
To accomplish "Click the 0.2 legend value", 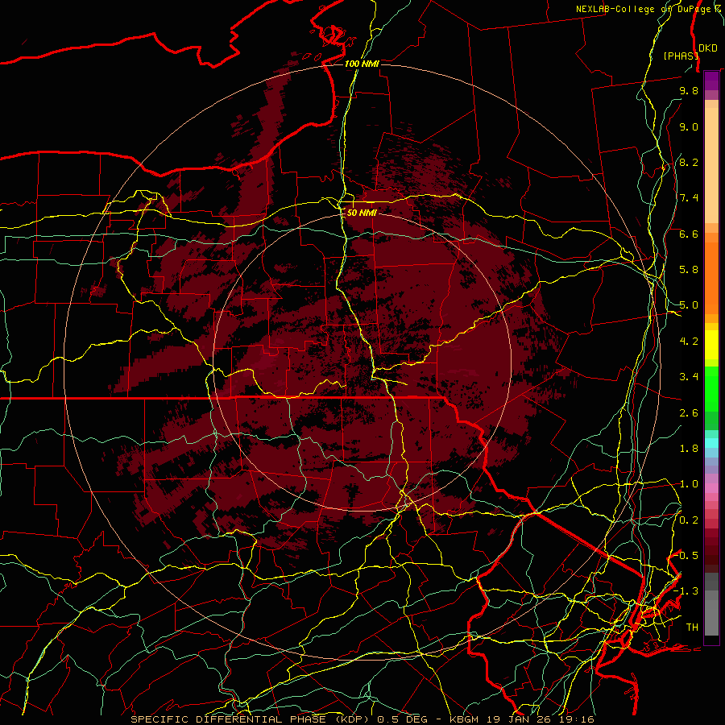I will [x=689, y=520].
